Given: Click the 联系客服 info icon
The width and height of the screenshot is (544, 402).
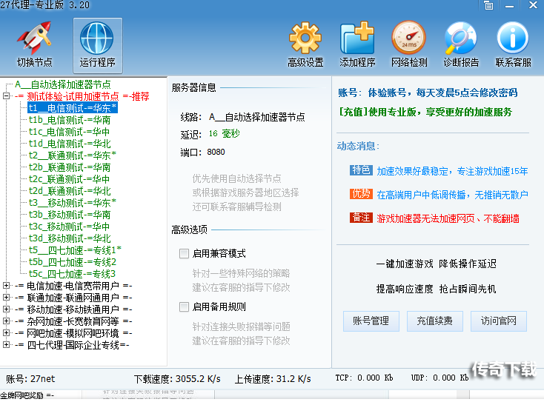Looking at the screenshot, I should coord(513,38).
